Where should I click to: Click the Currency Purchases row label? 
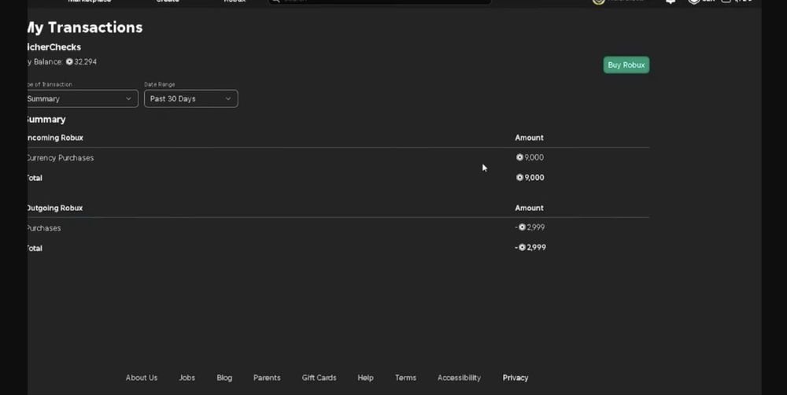click(61, 157)
